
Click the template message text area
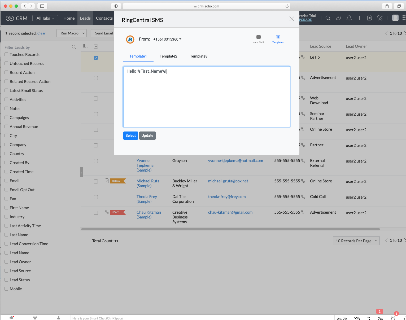(x=207, y=97)
